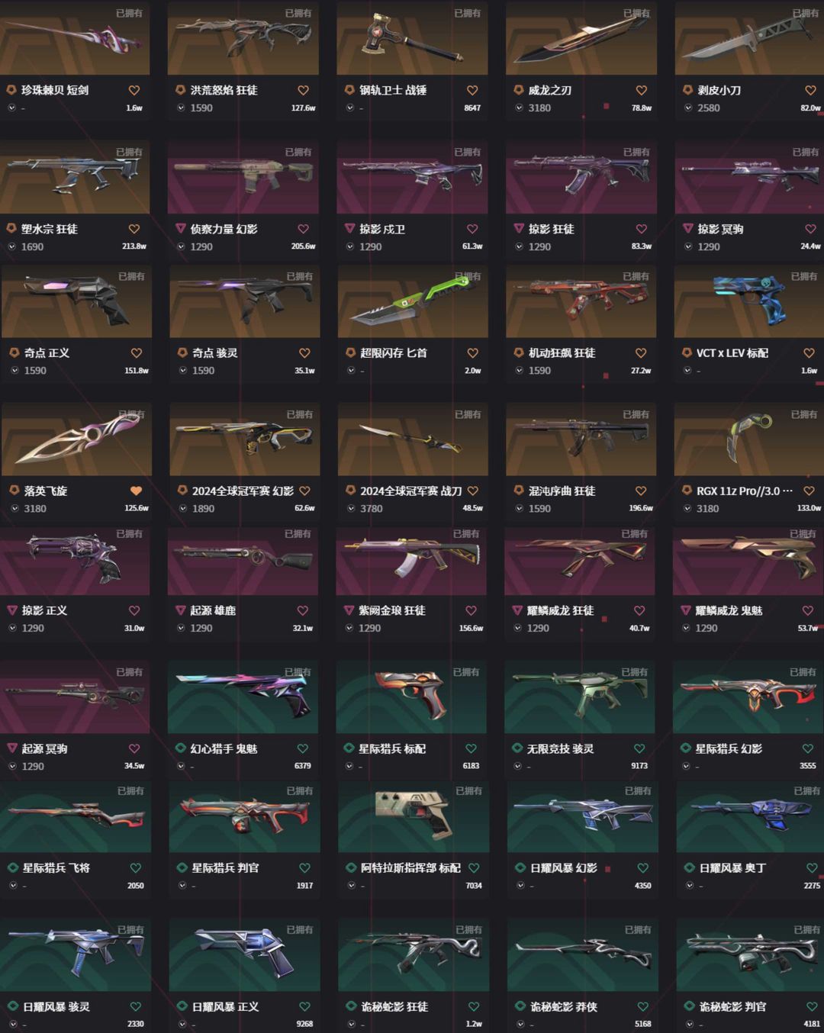The image size is (824, 1033).
Task: Select the 已拥有 label on 钢轨卫士 战锤
Action: pos(467,13)
